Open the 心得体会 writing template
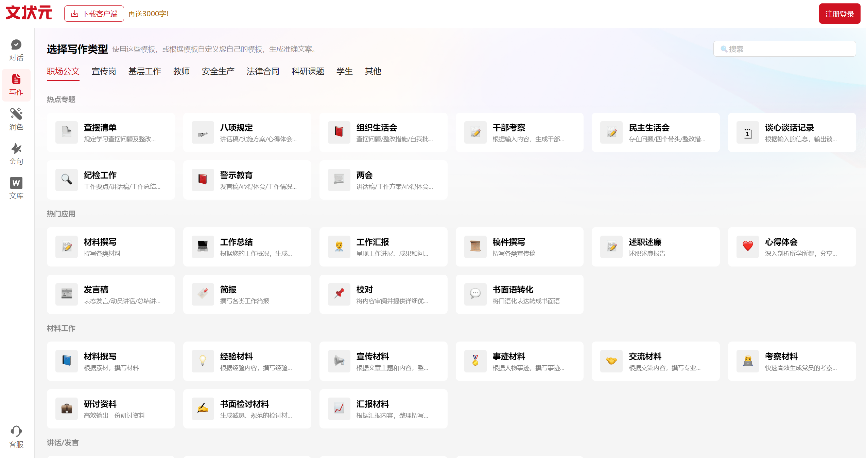Screen dimensions: 866x458 [x=792, y=247]
